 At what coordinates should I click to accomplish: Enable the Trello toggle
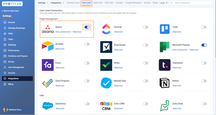204,27
